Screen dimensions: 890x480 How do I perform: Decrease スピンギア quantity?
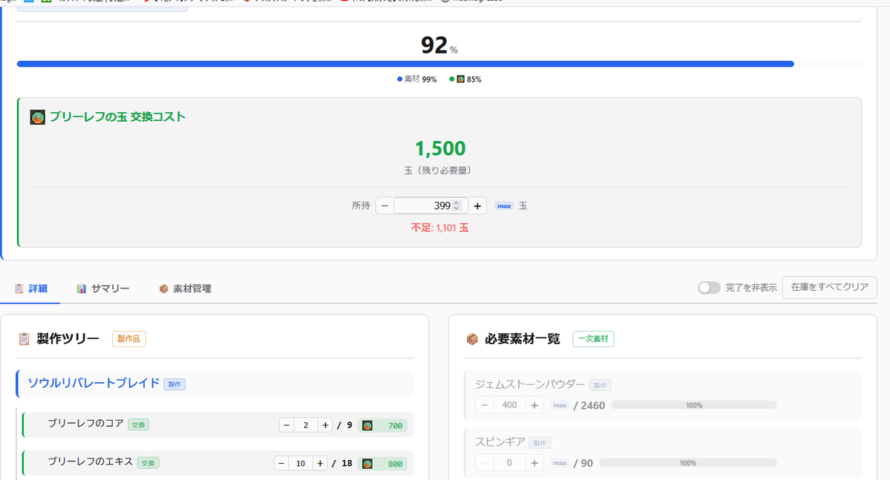coord(484,463)
